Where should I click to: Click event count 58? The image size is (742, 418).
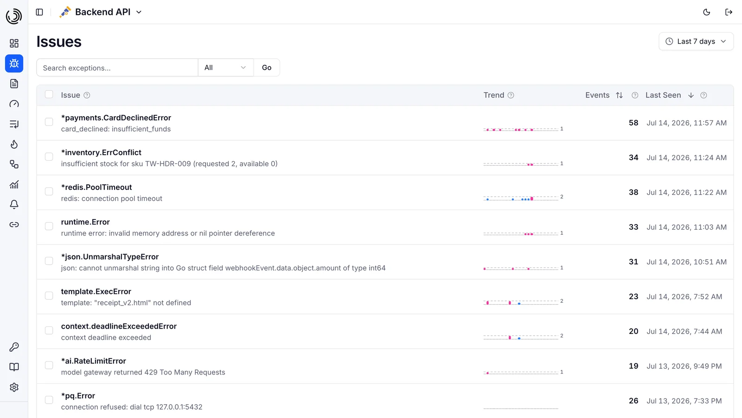(633, 123)
